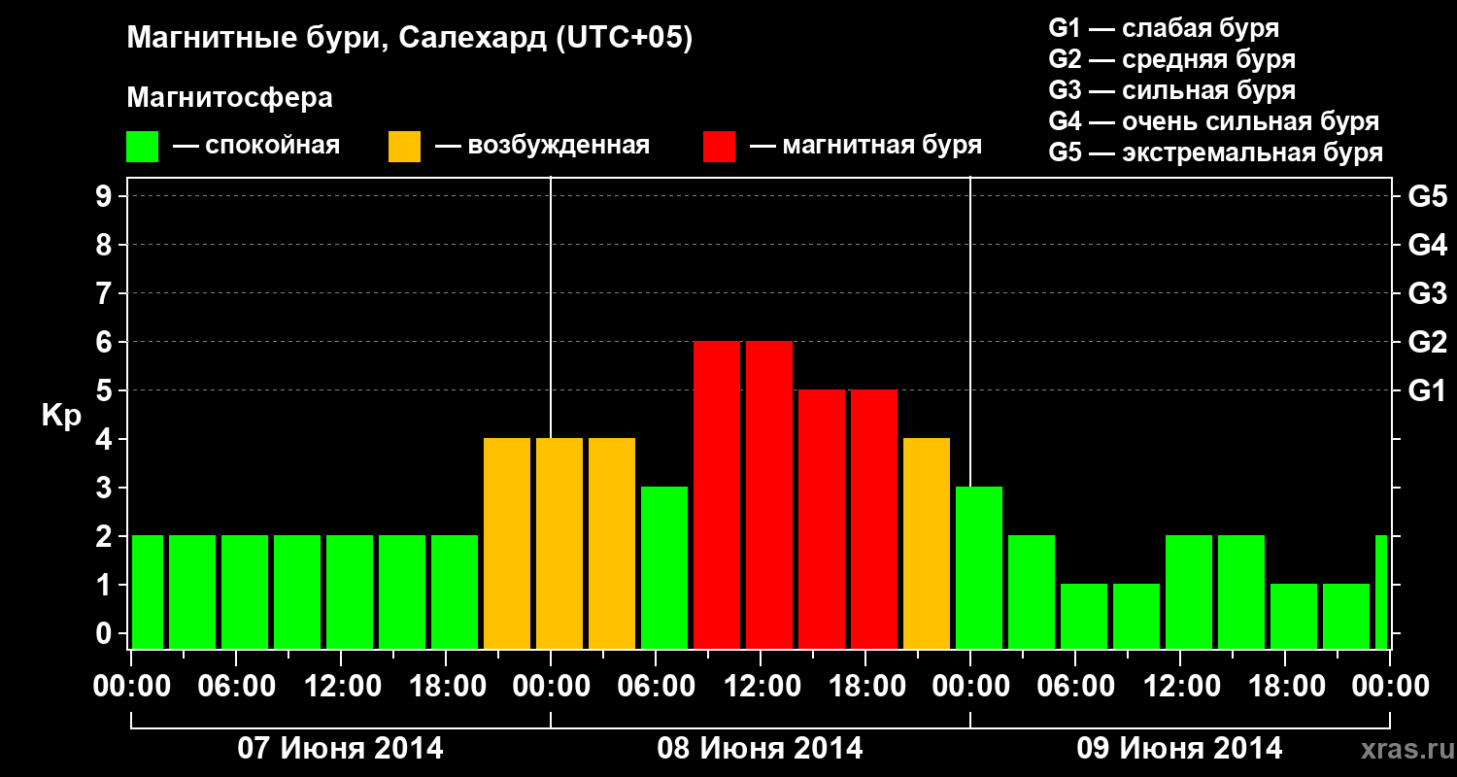This screenshot has height=777, width=1457.
Task: Click the G1 label on the right axis
Action: 1427,391
